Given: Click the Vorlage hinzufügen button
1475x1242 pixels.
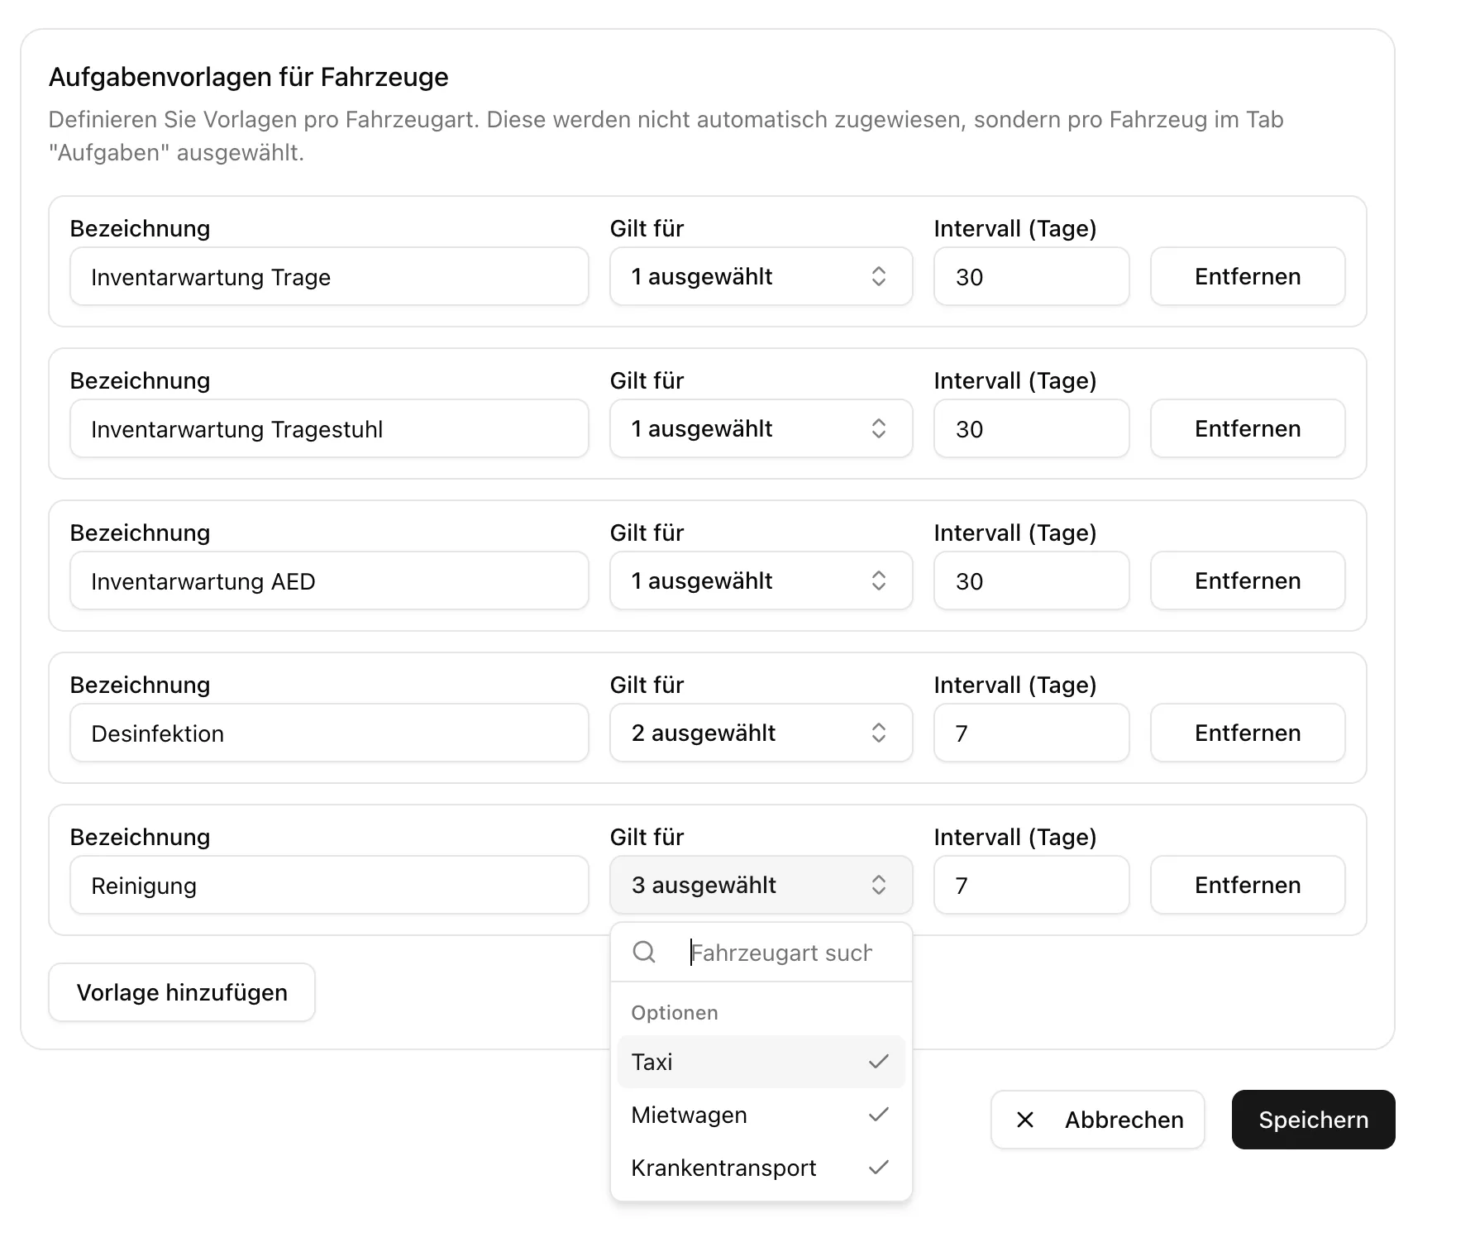Looking at the screenshot, I should pos(181,992).
